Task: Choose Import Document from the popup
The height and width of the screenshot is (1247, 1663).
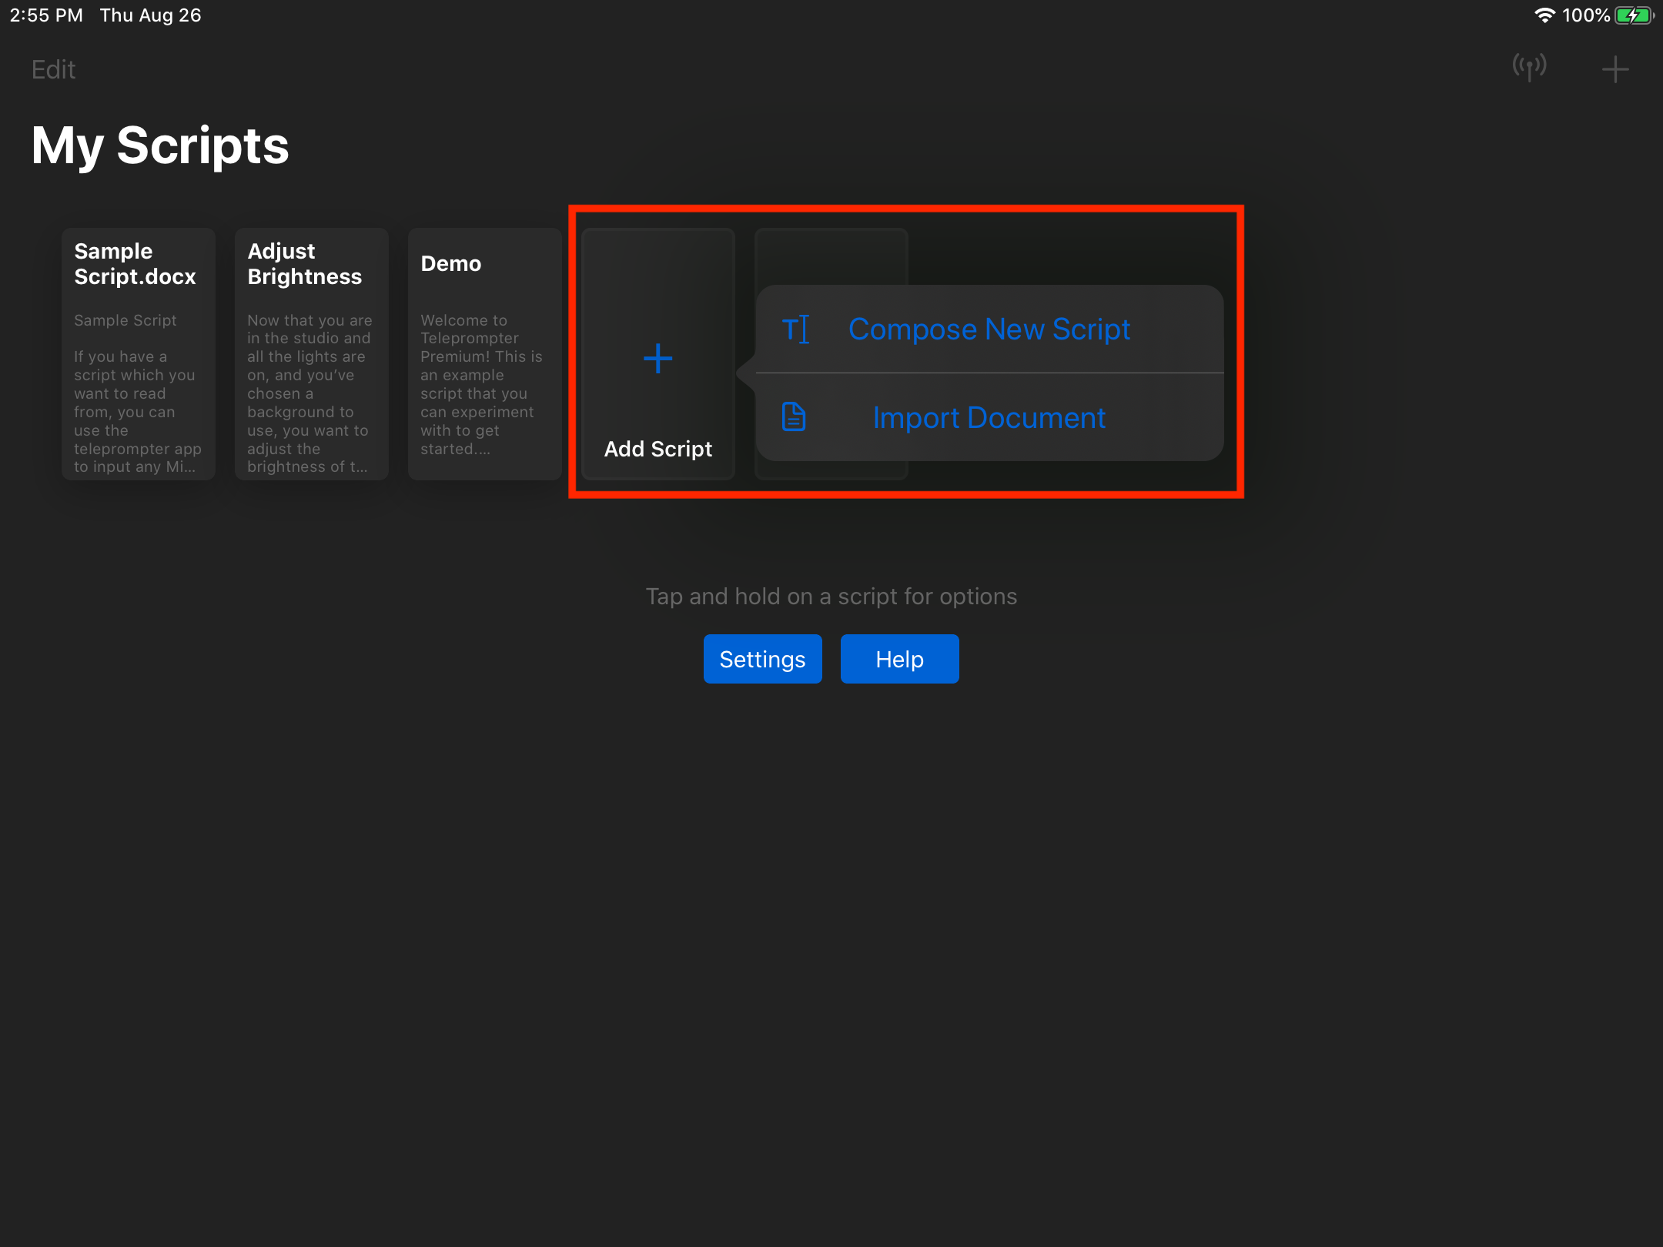Action: click(989, 418)
